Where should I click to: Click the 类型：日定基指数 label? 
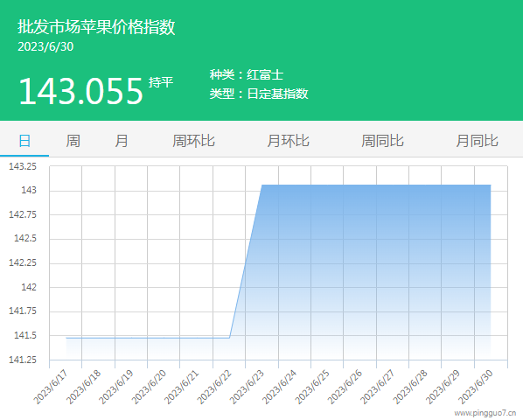point(259,94)
